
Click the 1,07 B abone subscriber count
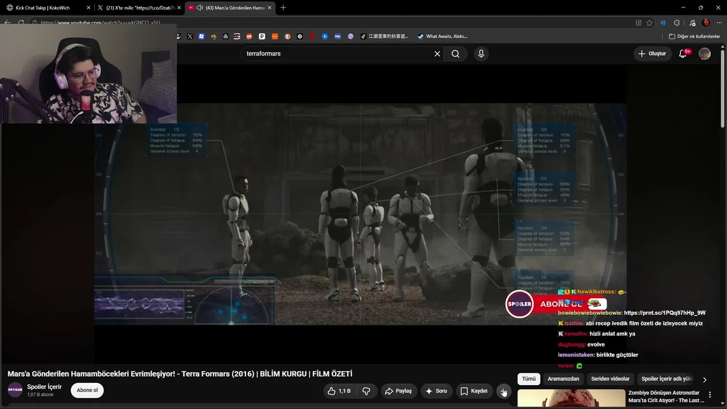[x=40, y=395]
